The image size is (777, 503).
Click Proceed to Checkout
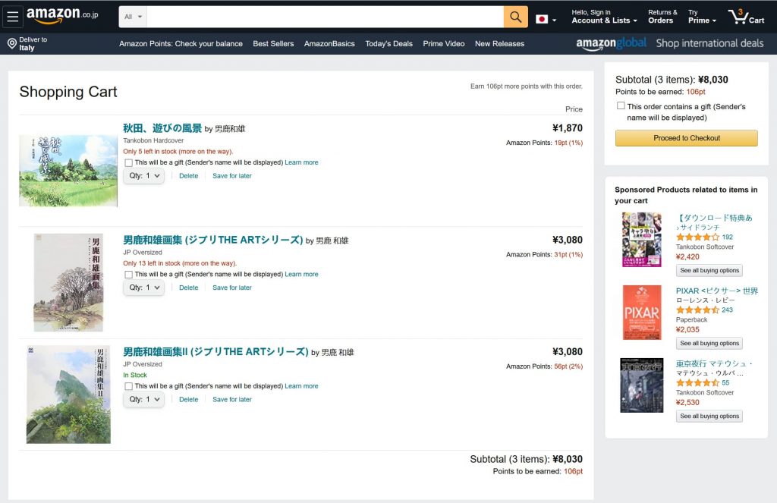click(686, 138)
